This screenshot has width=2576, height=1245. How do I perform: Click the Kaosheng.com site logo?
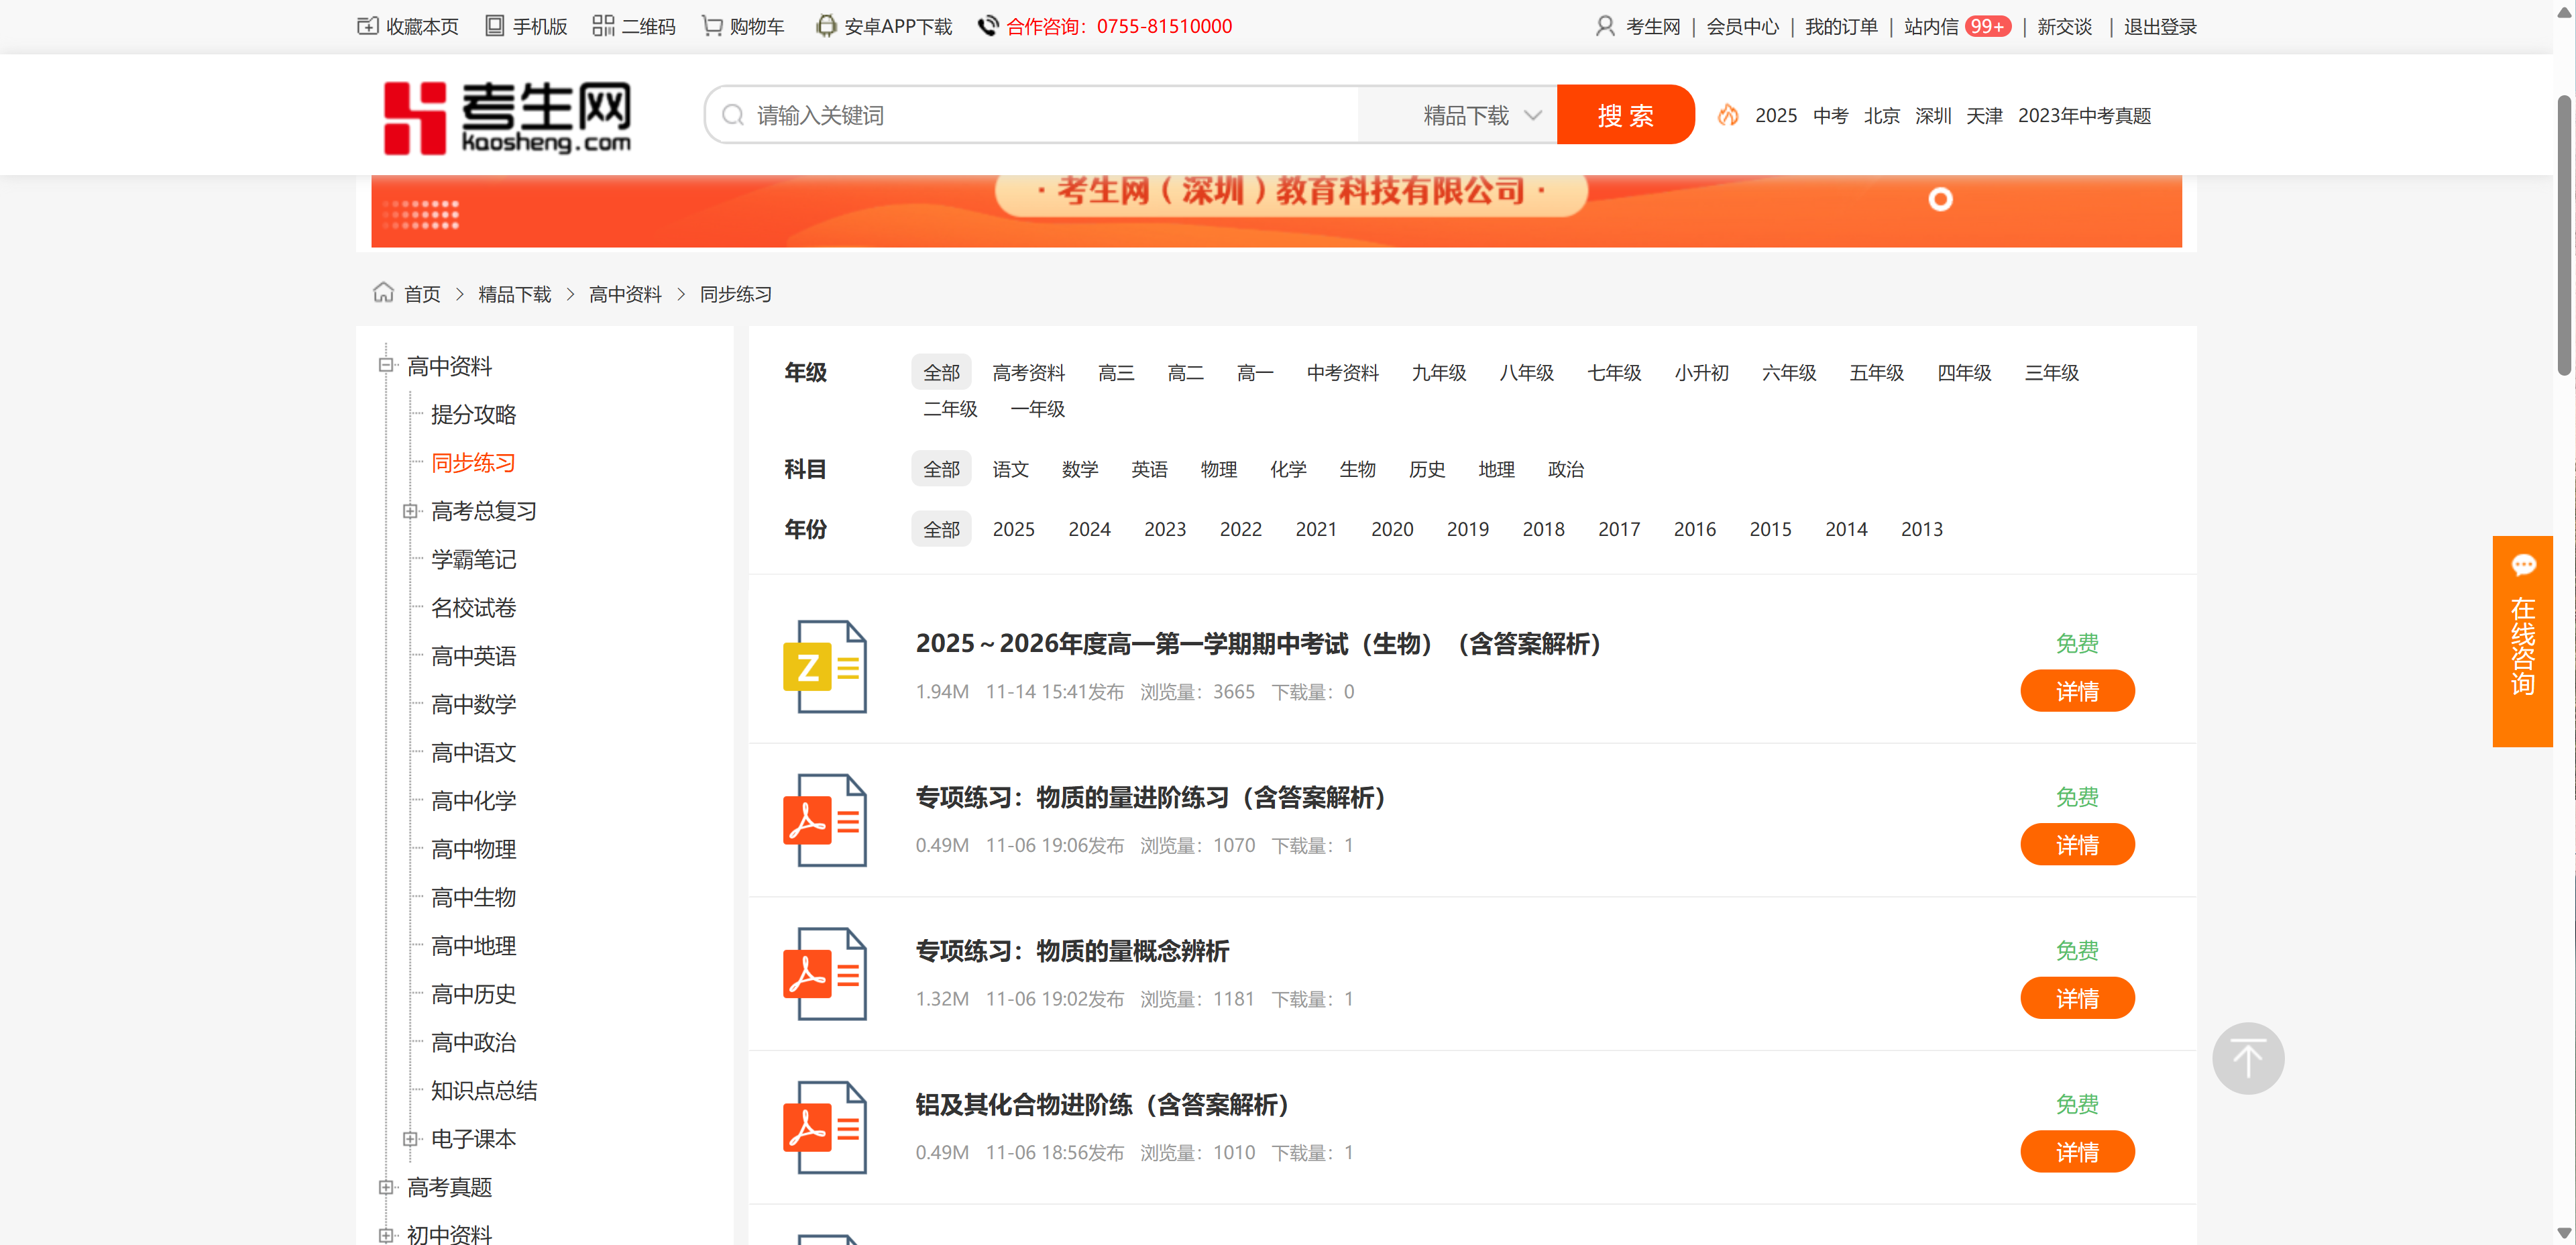click(507, 117)
